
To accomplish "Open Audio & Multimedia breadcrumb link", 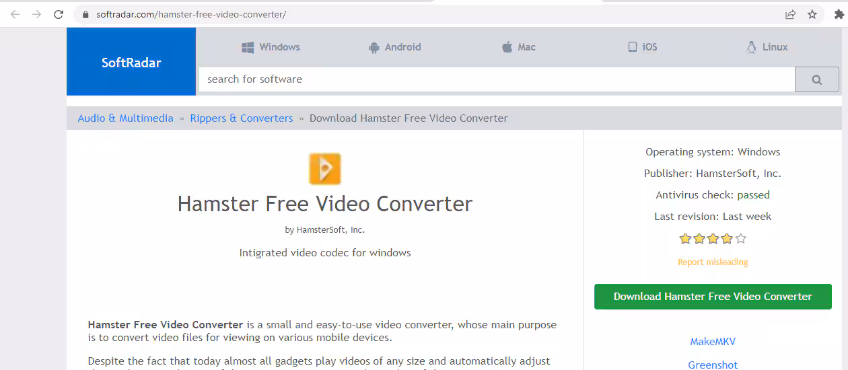I will pyautogui.click(x=126, y=118).
